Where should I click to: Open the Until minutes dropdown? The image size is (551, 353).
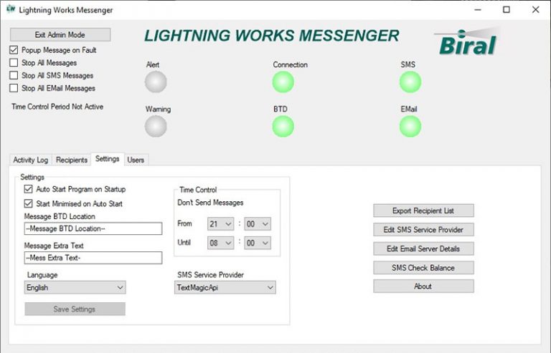257,243
